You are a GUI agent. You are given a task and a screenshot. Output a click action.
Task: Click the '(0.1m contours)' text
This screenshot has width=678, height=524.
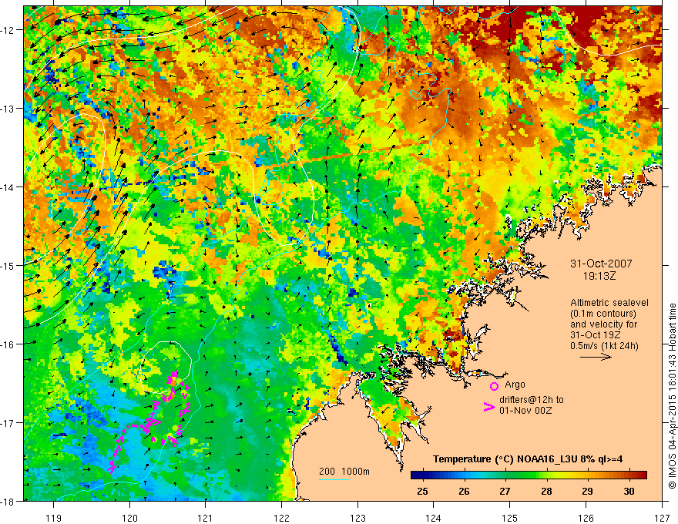(603, 314)
